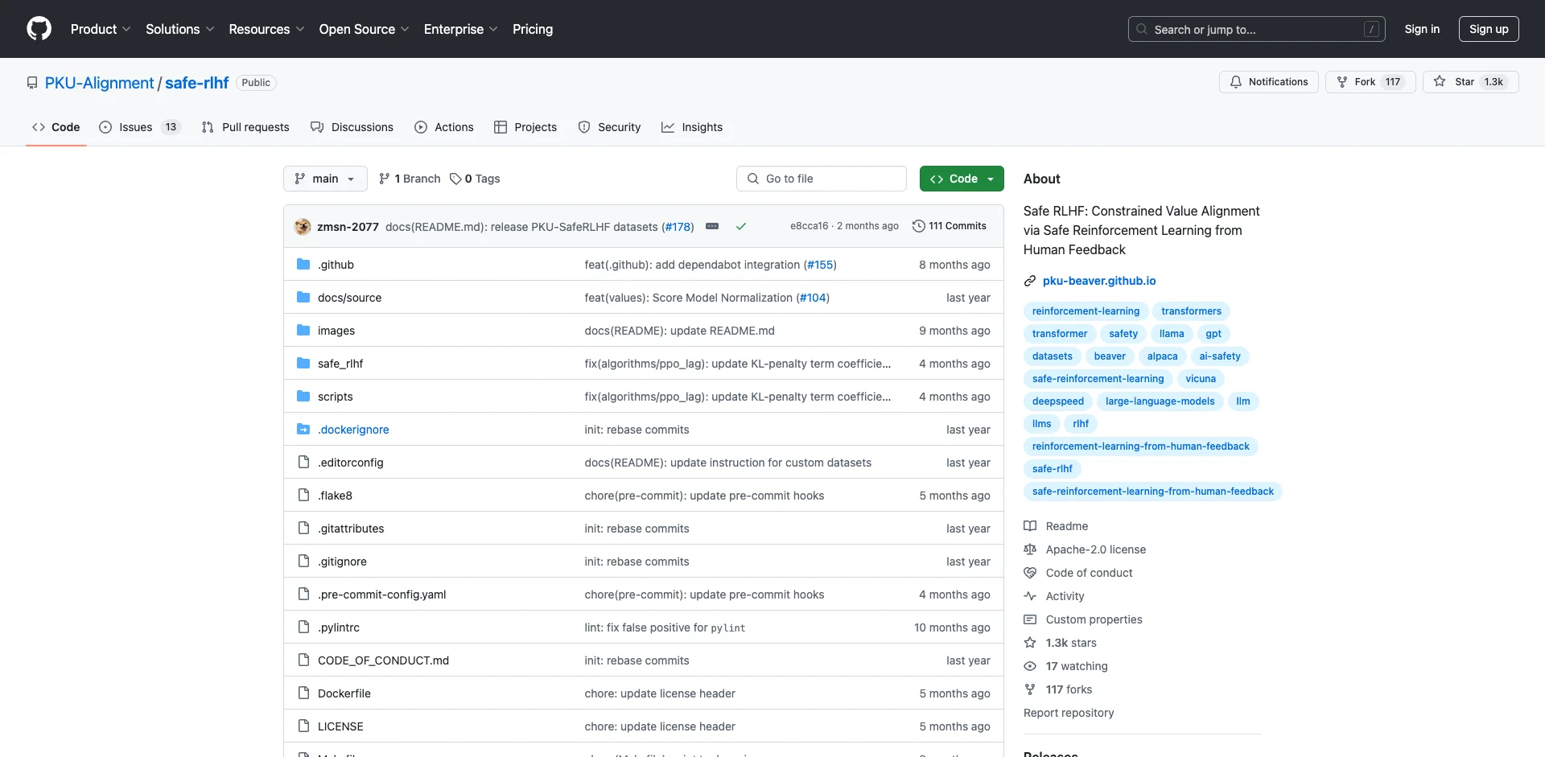Click the bell icon in Notifications
This screenshot has width=1545, height=757.
(x=1236, y=82)
